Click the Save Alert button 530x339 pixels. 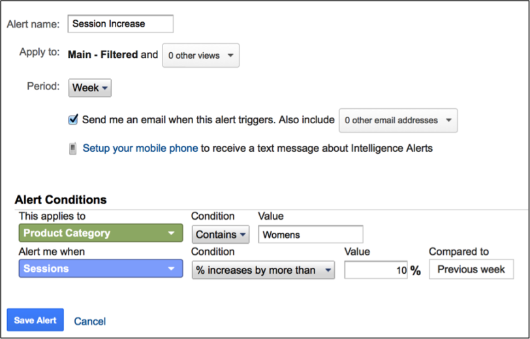coord(35,319)
